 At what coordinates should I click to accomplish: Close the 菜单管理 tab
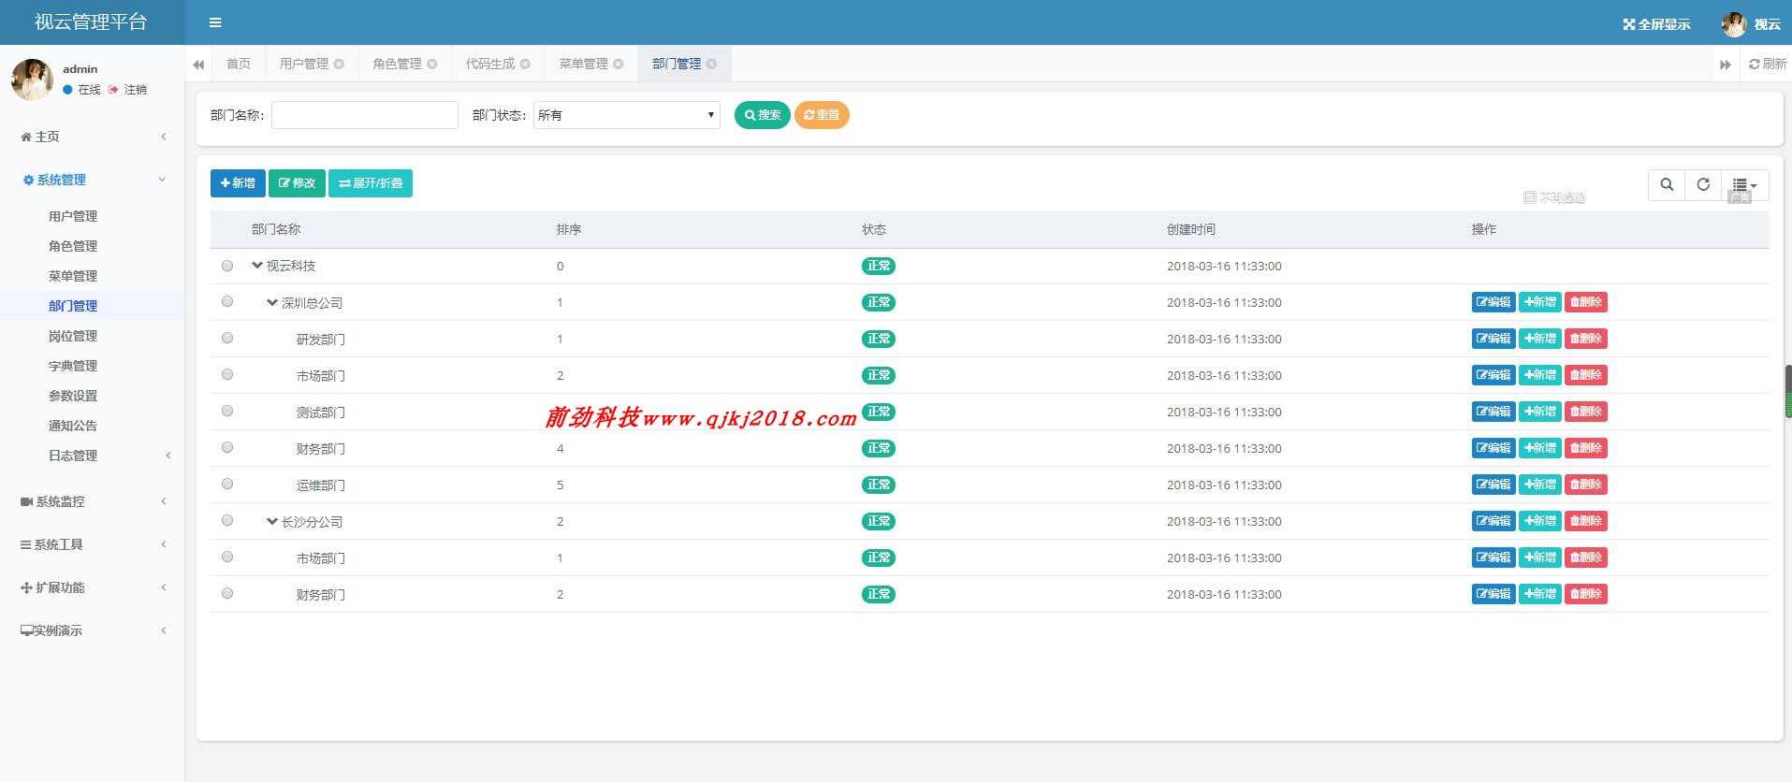point(618,64)
